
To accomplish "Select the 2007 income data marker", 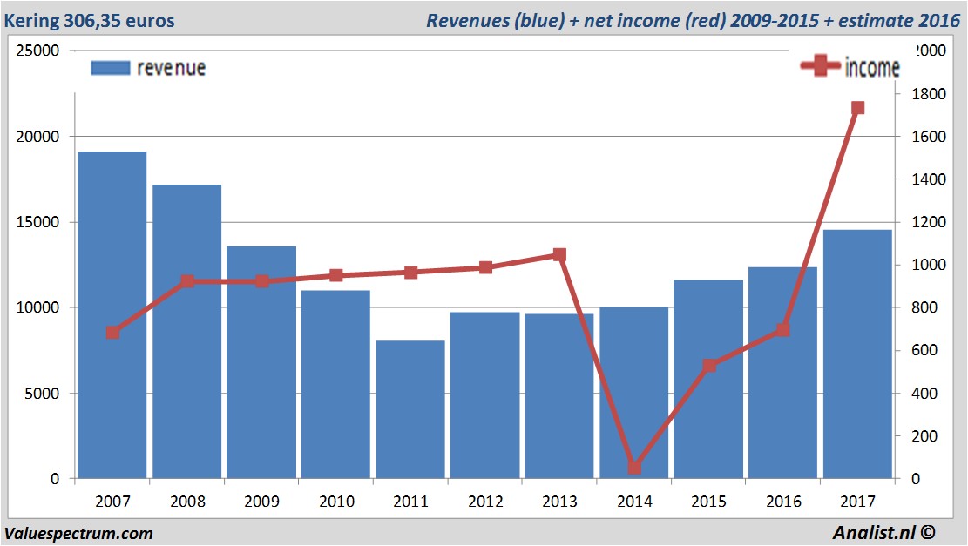I will click(112, 333).
